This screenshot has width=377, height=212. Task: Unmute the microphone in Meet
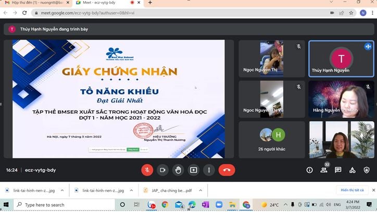coord(147,170)
